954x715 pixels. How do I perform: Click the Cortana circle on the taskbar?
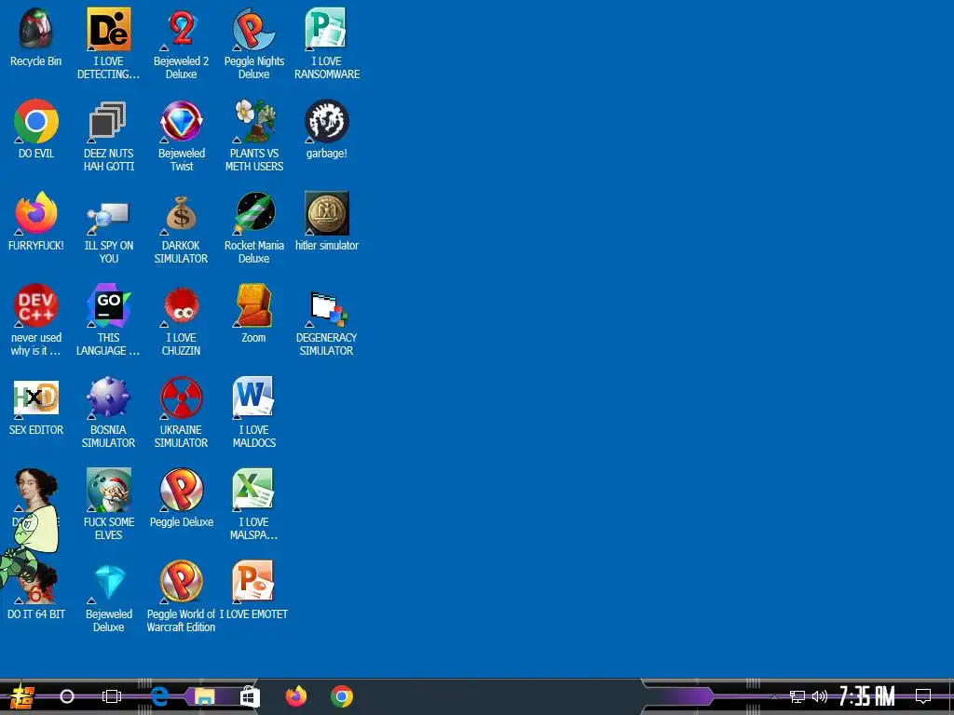click(67, 696)
